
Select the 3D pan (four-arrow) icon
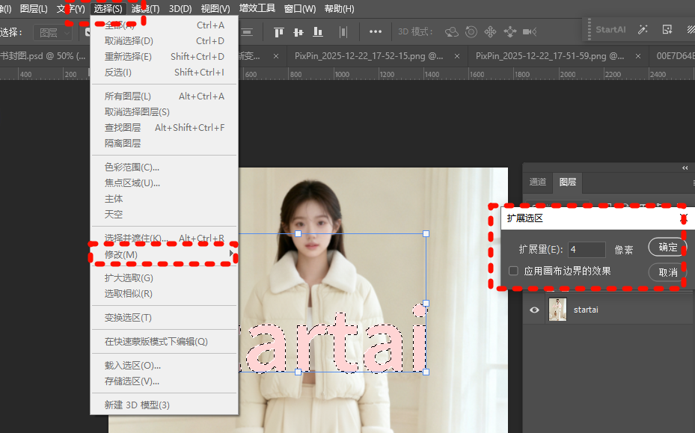click(491, 32)
